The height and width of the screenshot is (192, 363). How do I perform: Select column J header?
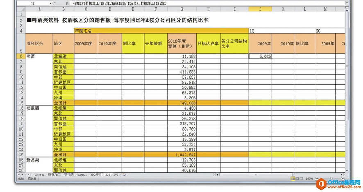point(260,9)
